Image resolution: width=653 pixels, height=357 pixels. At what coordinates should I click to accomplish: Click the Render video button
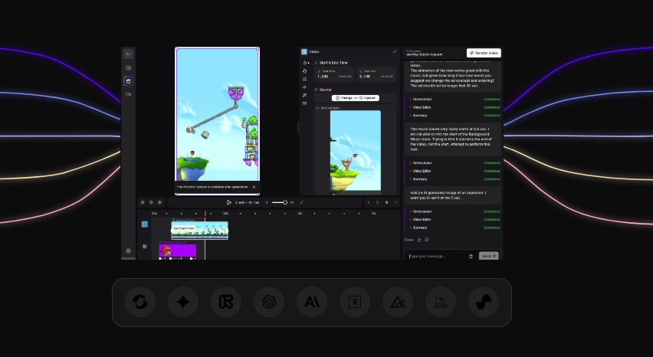[x=484, y=53]
